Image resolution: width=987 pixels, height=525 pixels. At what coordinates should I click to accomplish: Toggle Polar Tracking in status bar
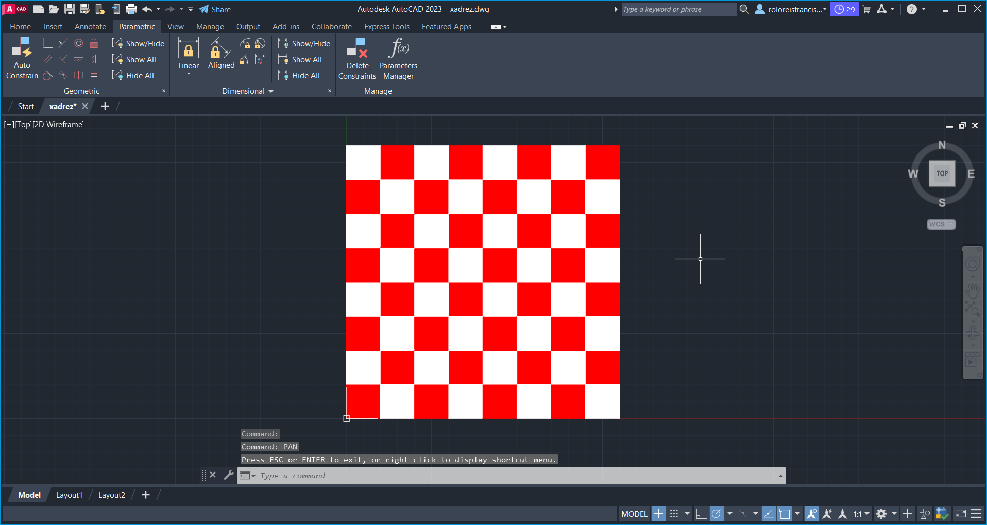click(717, 514)
